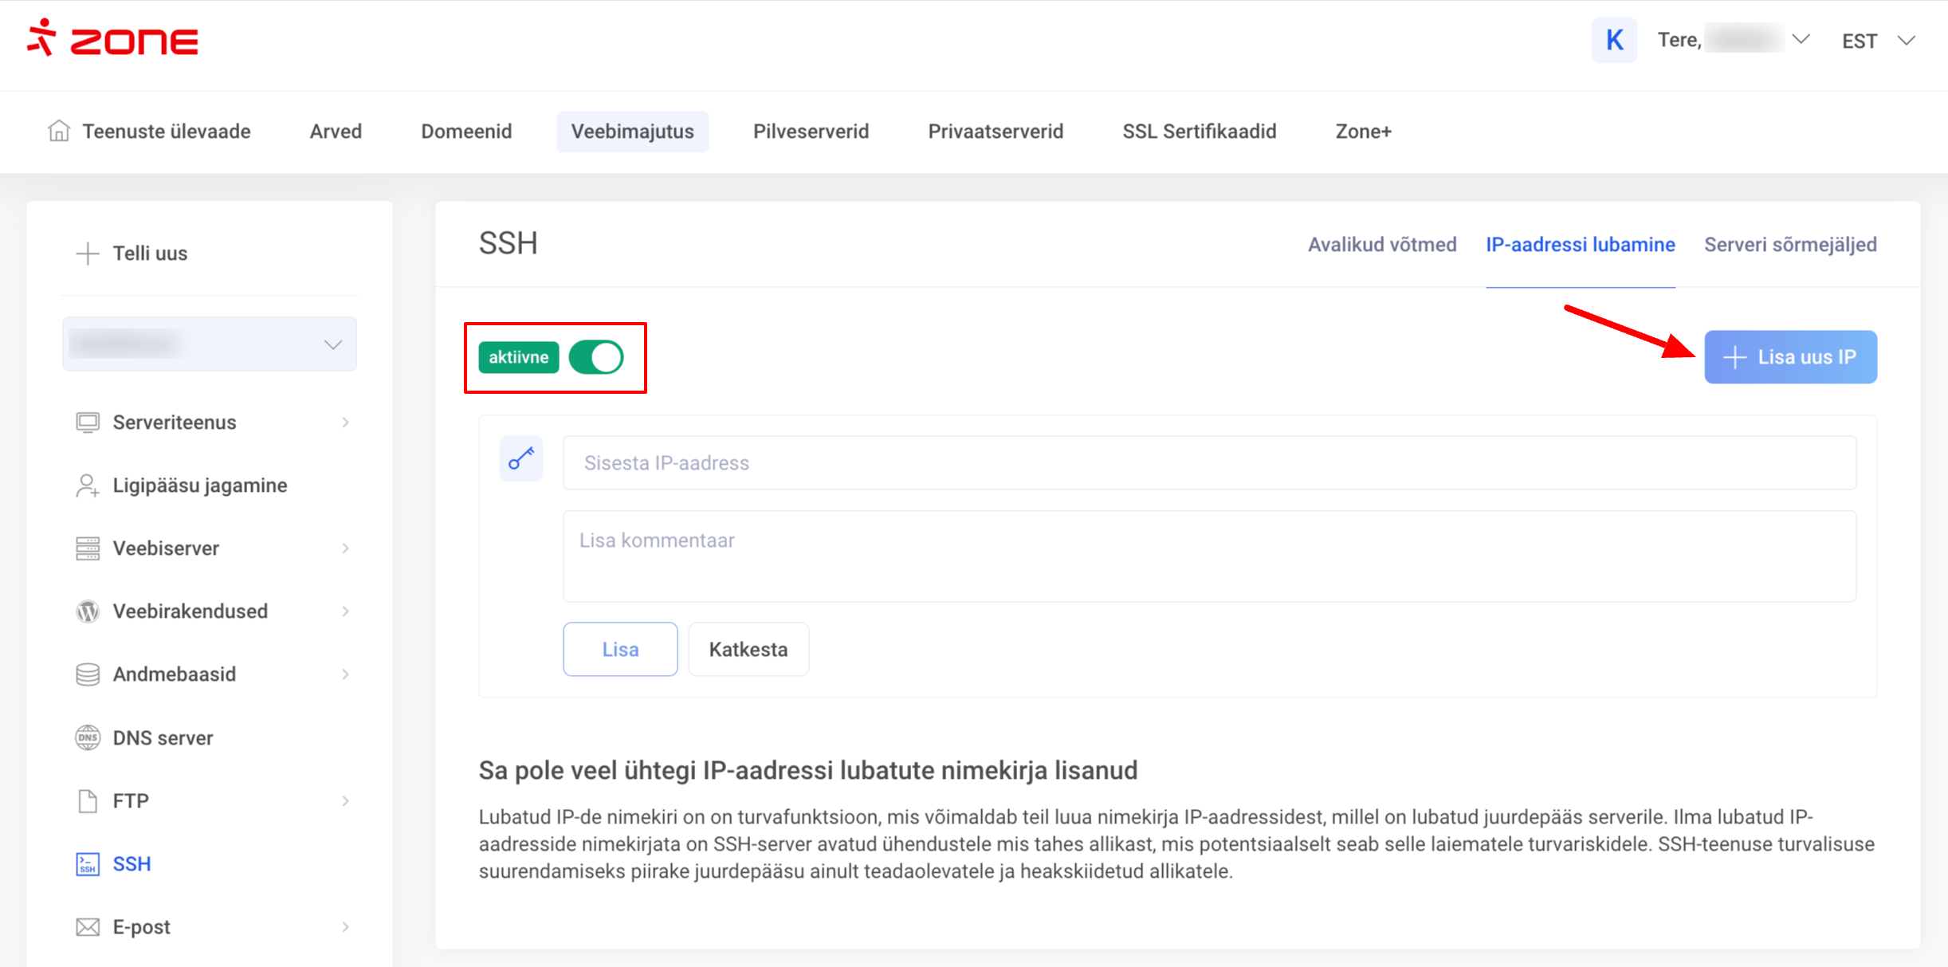Image resolution: width=1948 pixels, height=967 pixels.
Task: Click into the Sisesta IP-aadress field
Action: [x=1209, y=463]
